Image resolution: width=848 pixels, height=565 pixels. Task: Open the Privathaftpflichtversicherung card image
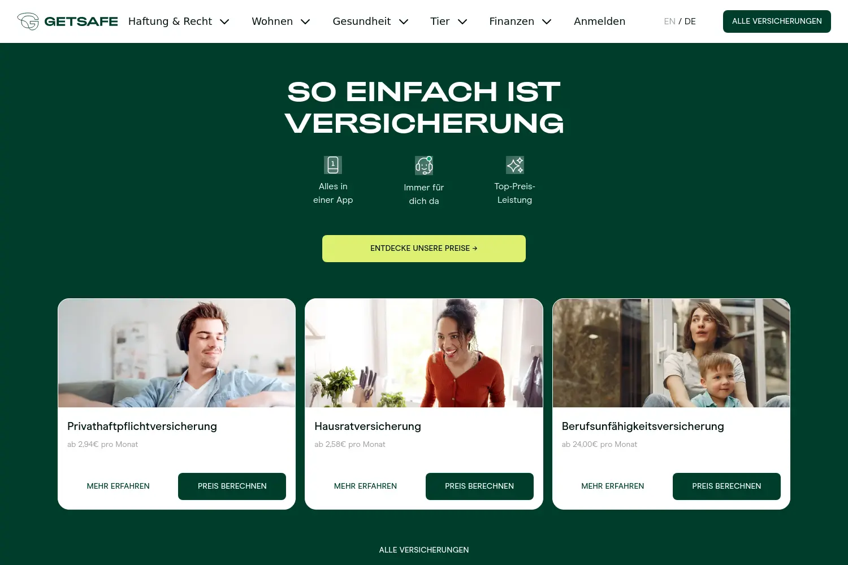[176, 353]
